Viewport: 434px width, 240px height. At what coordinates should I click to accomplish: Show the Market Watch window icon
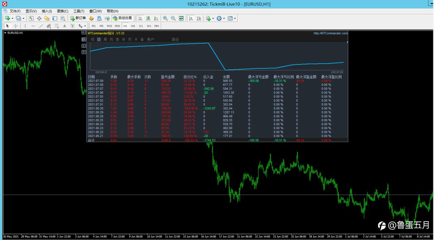[x=31, y=18]
